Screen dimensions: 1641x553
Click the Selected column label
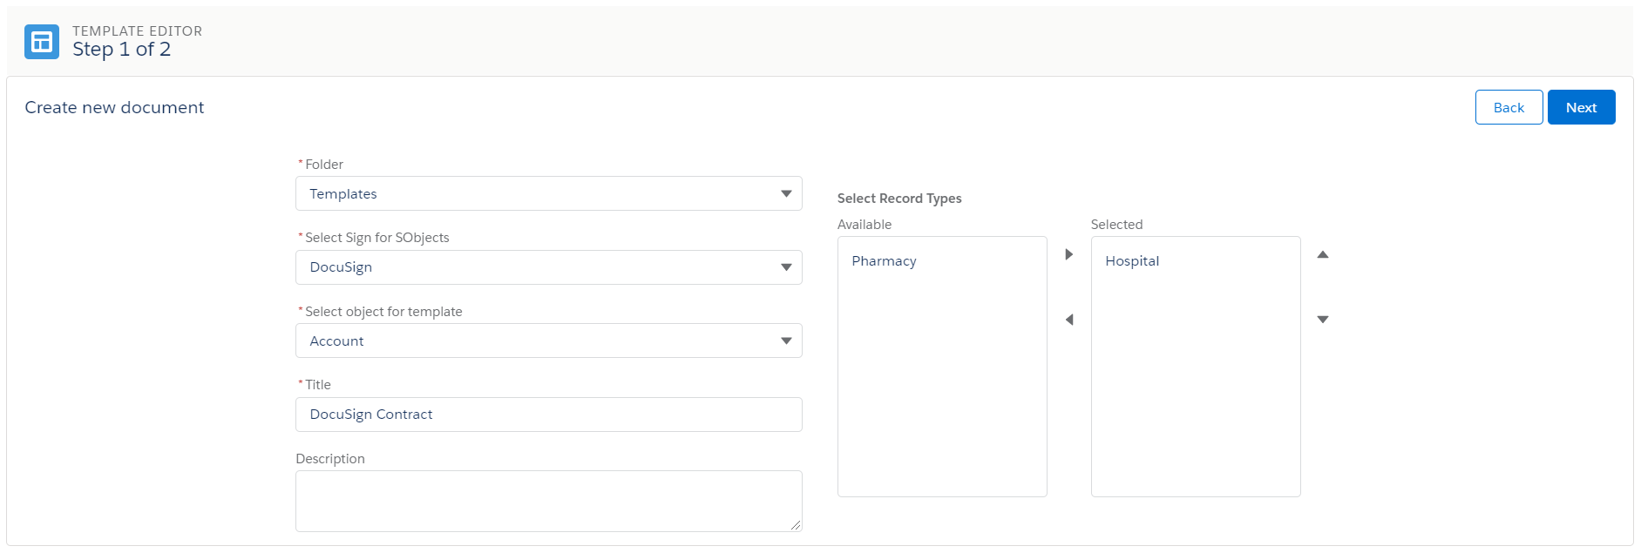(1116, 225)
